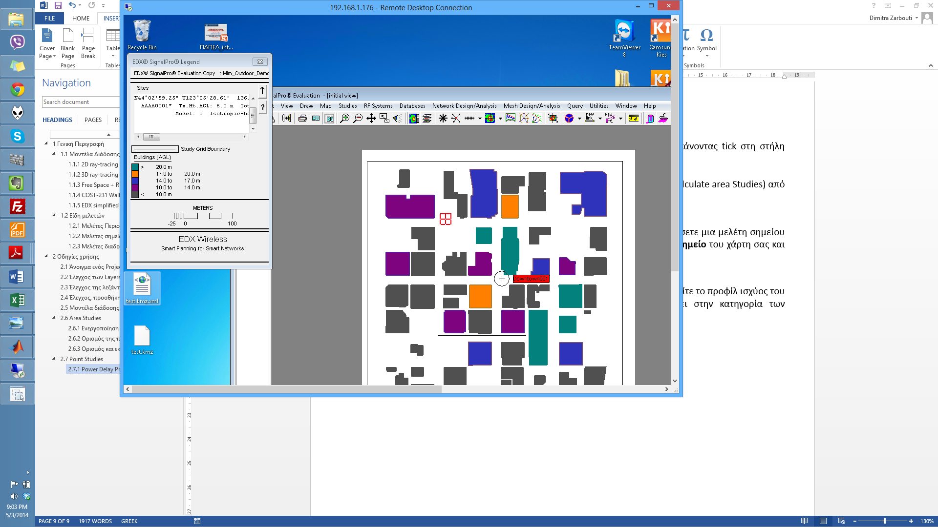Screen dimensions: 938x527
Task: Collapse the 1.2 Είδη μελετών heading
Action: [x=54, y=215]
